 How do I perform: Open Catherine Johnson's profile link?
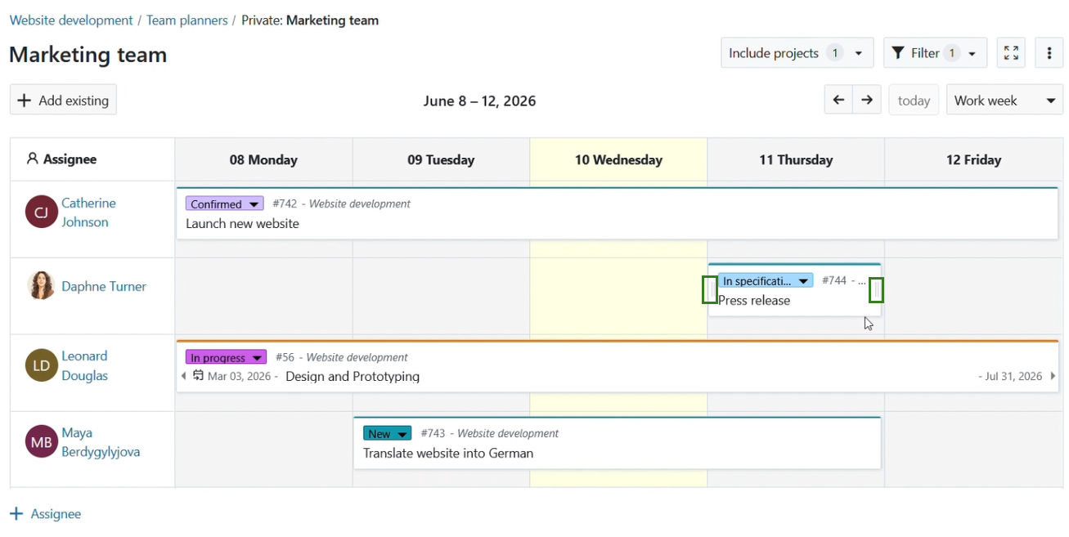click(88, 213)
